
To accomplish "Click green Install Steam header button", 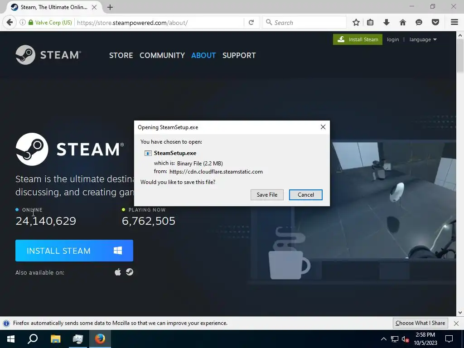I will click(x=358, y=39).
